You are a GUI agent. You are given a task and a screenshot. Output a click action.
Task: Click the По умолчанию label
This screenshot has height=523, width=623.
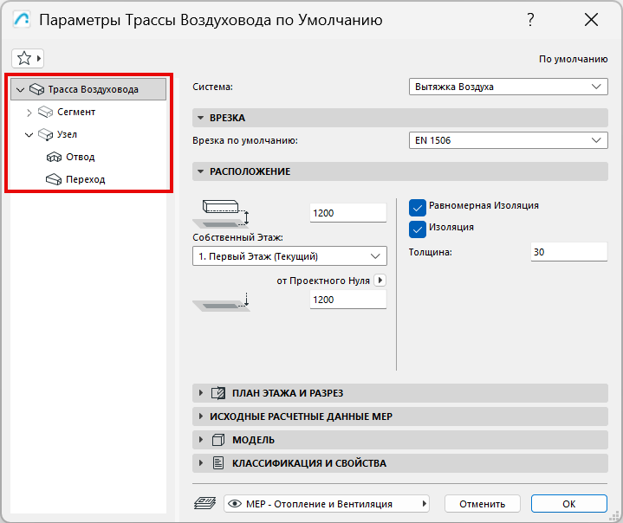pyautogui.click(x=573, y=59)
